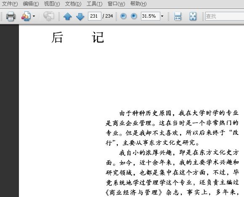Click the line beginning 专业。但是我却不太喜欢
244x197 pixels.
click(172, 133)
